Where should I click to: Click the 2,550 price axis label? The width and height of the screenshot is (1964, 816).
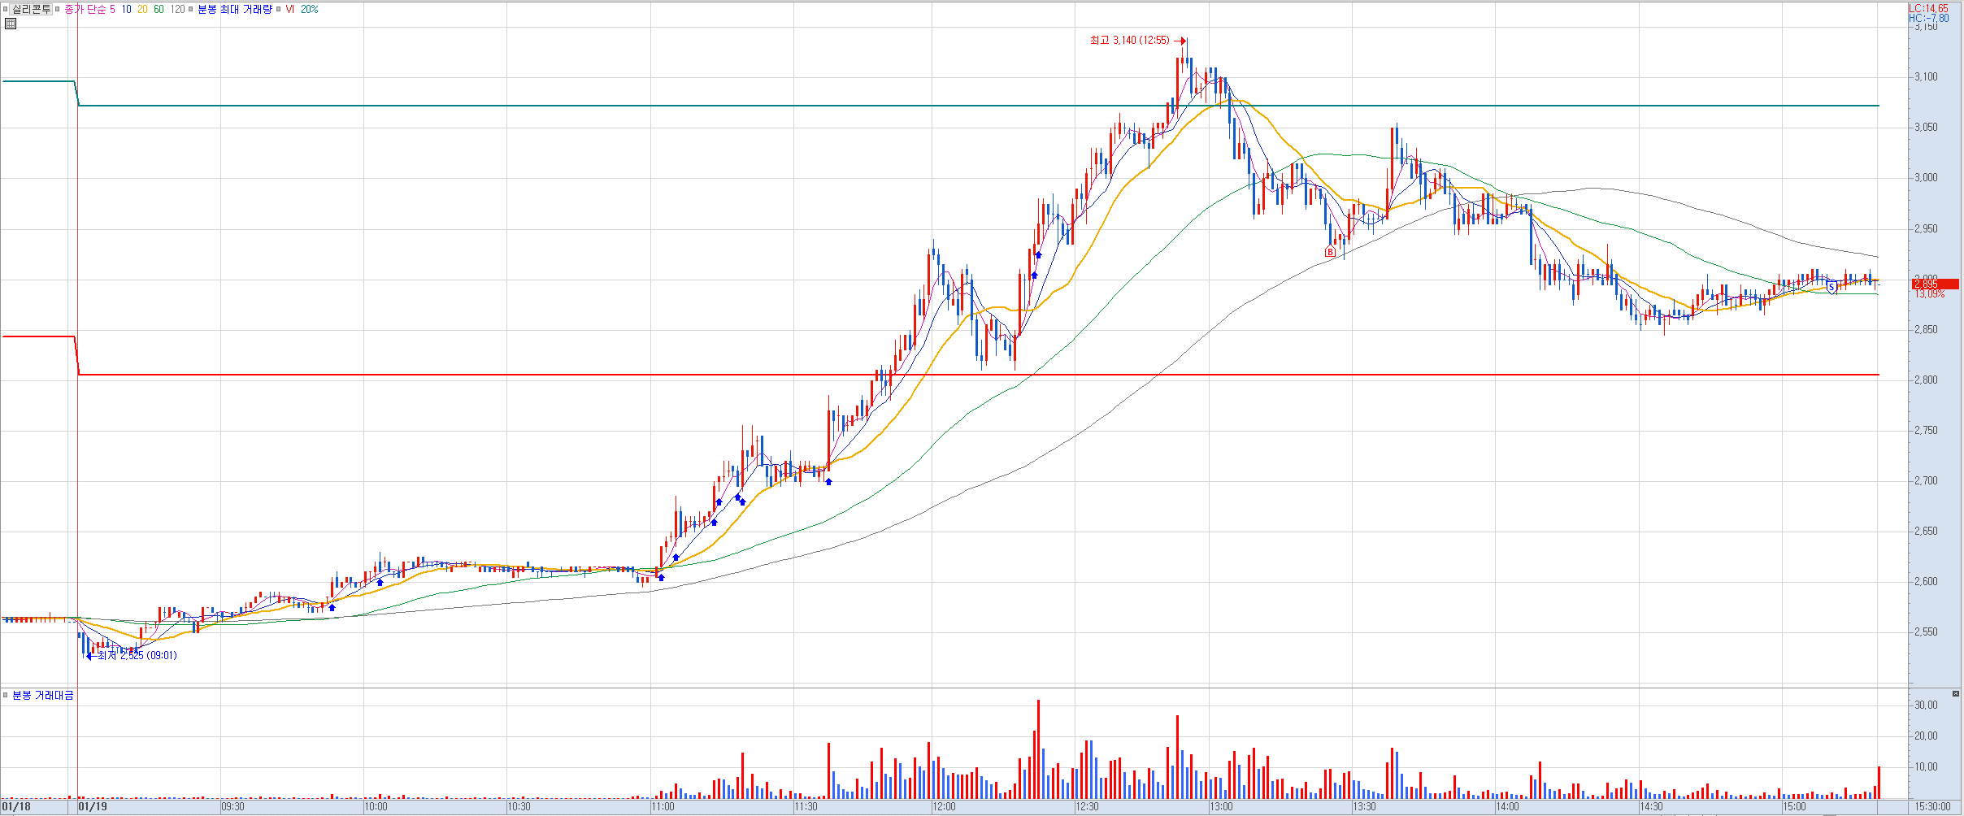click(x=1926, y=632)
